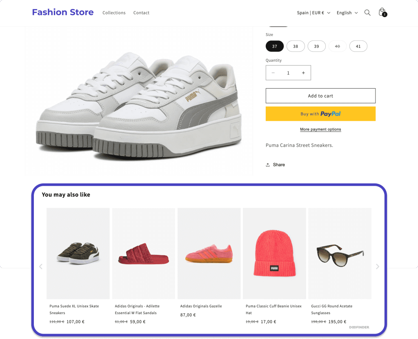Screen dimensions: 418x339
Task: Open the search magnifier icon
Action: [x=367, y=13]
